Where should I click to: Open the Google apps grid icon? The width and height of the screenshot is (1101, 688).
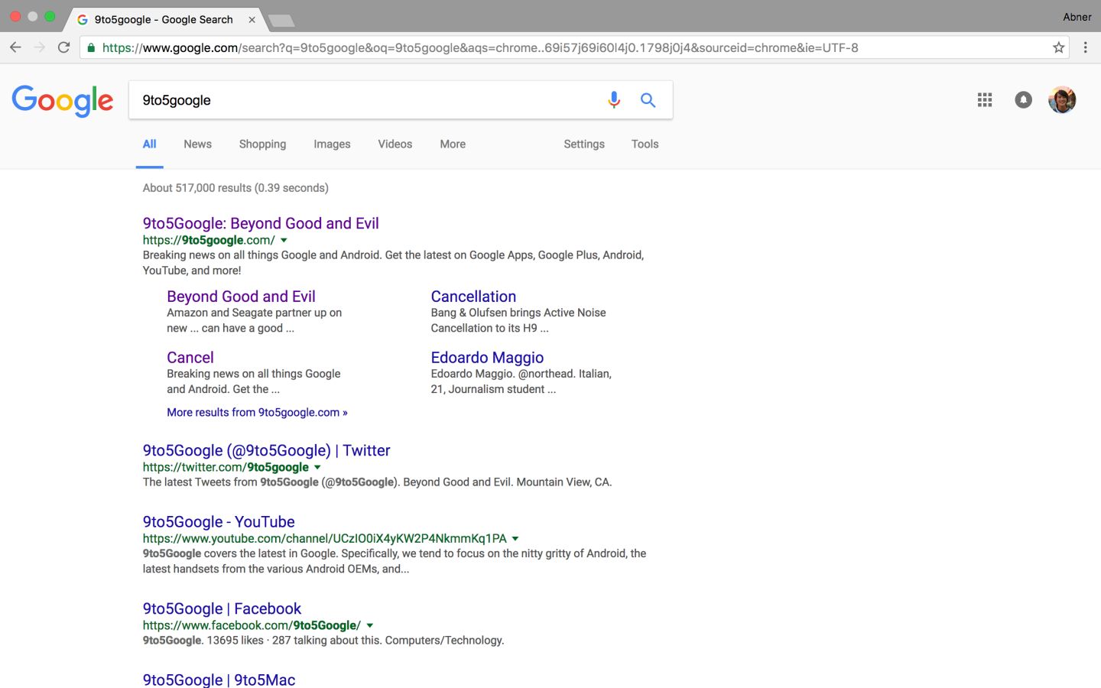pyautogui.click(x=984, y=100)
